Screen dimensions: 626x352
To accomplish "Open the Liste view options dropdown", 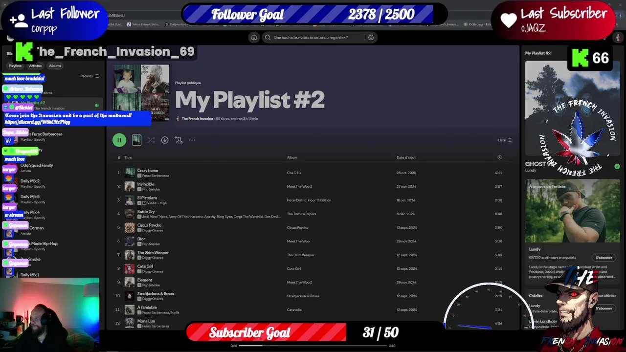I will pyautogui.click(x=505, y=140).
